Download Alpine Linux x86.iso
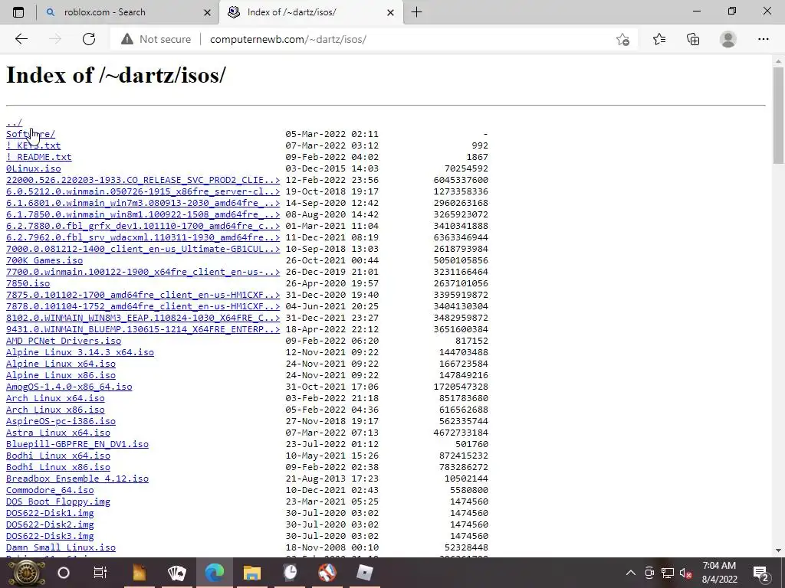This screenshot has height=588, width=785. click(61, 375)
